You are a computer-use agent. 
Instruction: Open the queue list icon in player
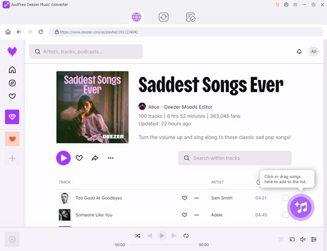tap(281, 240)
